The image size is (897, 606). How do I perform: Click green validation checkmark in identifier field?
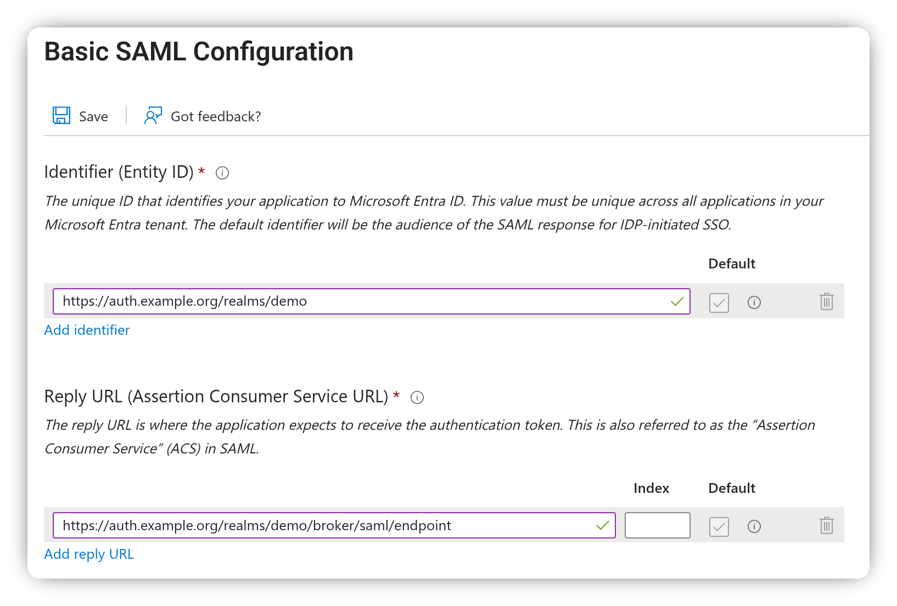tap(677, 301)
